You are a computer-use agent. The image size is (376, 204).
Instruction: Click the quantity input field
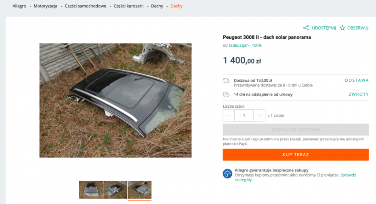(244, 116)
